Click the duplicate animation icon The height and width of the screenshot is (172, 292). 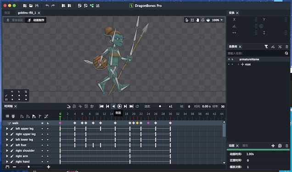[x=280, y=146]
